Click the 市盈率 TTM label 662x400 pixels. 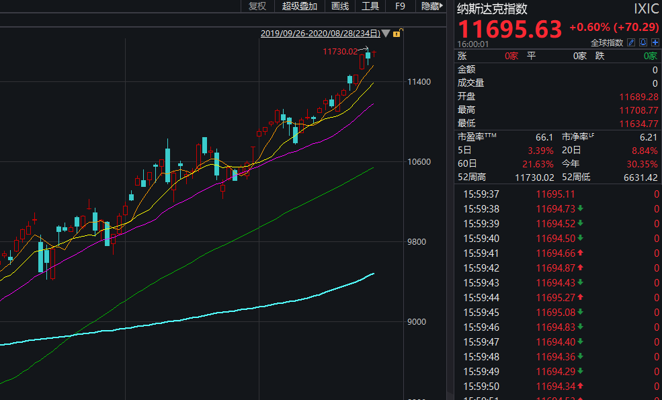(x=477, y=136)
